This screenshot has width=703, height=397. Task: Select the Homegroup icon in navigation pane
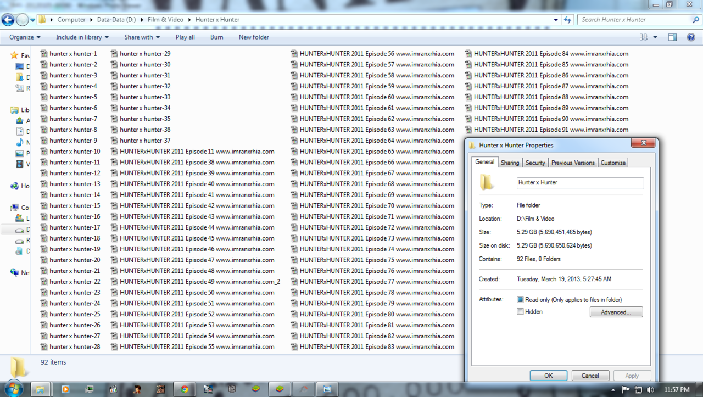[15, 186]
